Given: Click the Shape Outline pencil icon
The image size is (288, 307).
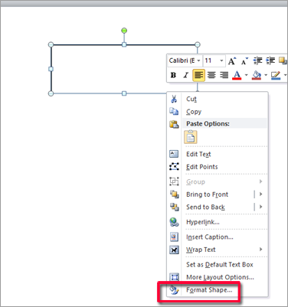Looking at the screenshot, I should tap(276, 75).
